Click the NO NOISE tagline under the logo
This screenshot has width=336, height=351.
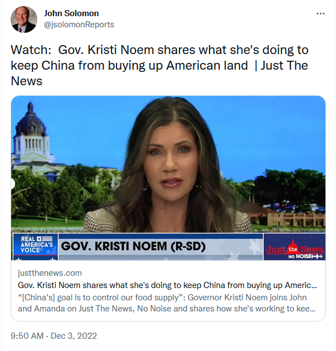point(305,256)
